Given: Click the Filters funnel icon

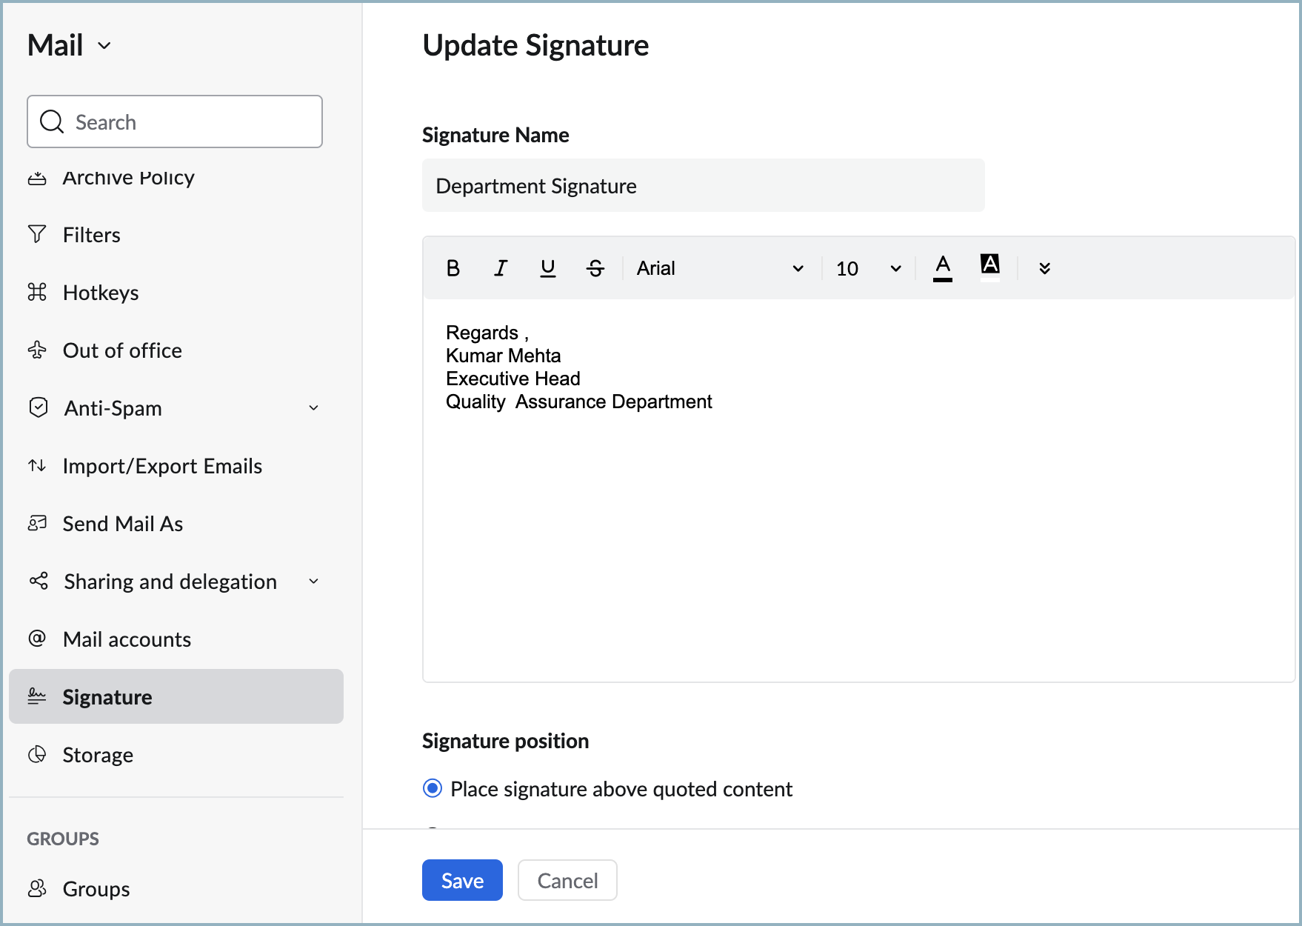Looking at the screenshot, I should pos(37,235).
